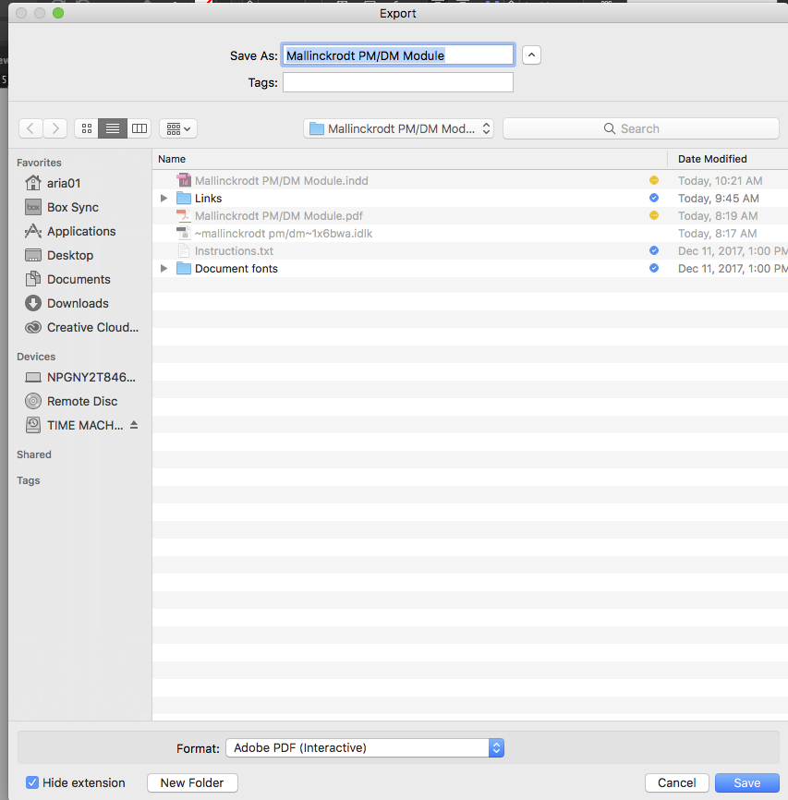Click the Tags sidebar heading
Viewport: 788px width, 800px height.
click(28, 480)
